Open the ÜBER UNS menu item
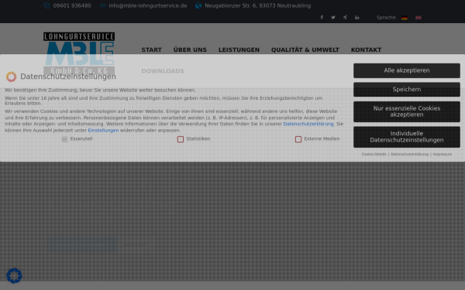 (190, 49)
